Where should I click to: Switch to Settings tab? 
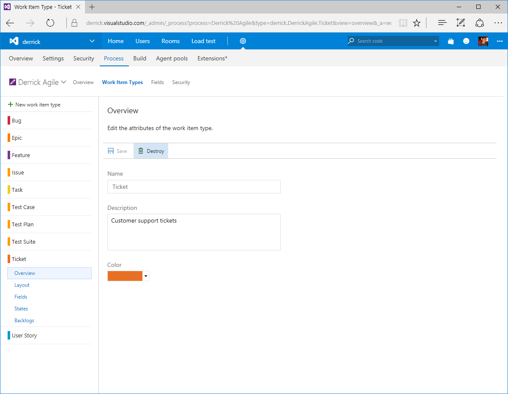(x=53, y=58)
